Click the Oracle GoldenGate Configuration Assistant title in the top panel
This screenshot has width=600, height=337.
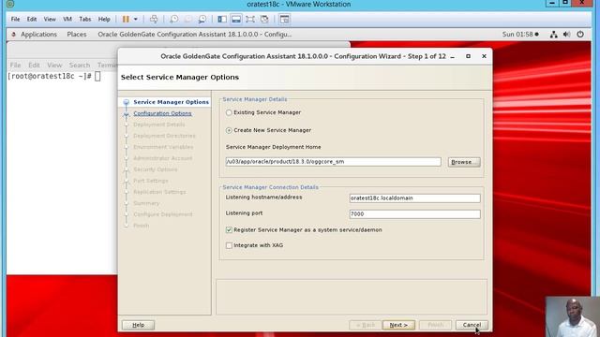point(194,35)
